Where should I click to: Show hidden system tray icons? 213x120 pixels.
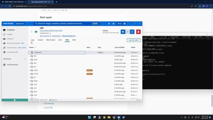pyautogui.click(x=182, y=117)
